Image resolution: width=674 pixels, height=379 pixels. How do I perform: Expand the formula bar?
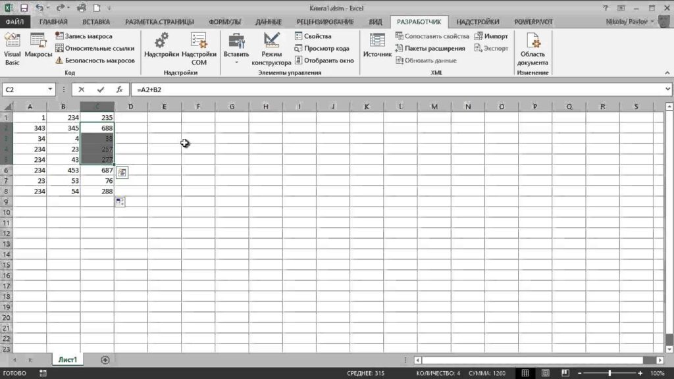[x=667, y=89]
